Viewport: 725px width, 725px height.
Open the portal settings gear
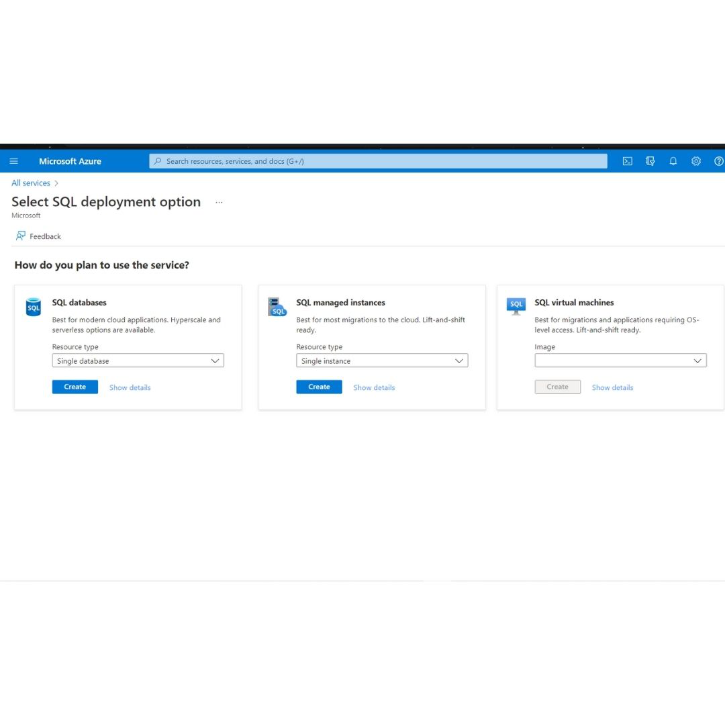tap(696, 161)
